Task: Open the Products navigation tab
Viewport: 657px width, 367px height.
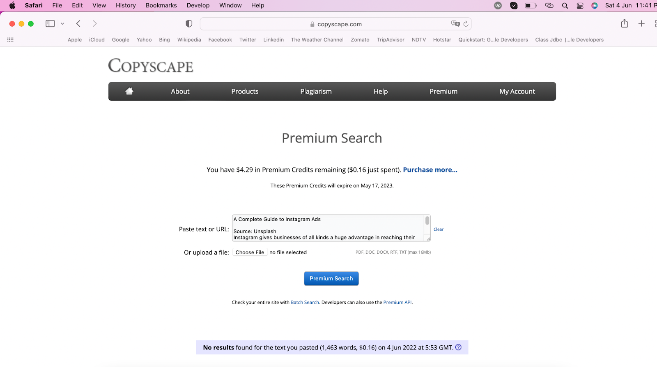Action: click(245, 91)
